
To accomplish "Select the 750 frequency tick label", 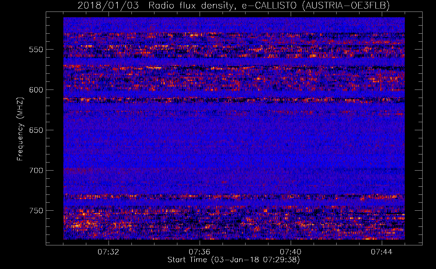I will tap(36, 211).
